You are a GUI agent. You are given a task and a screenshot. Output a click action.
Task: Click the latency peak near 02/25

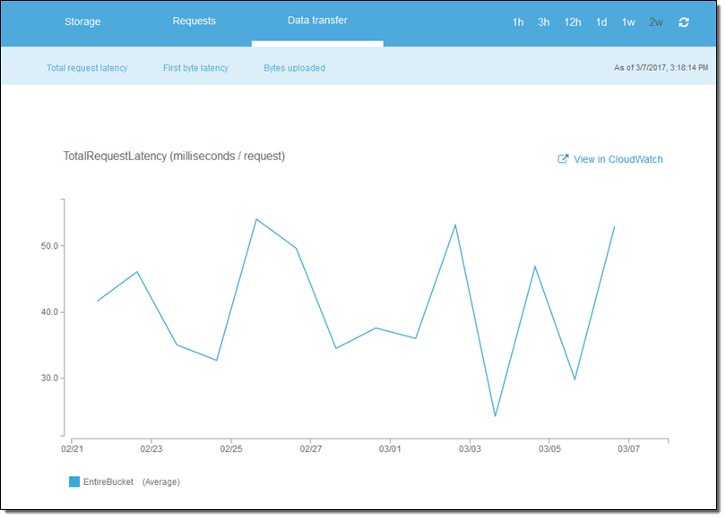[256, 219]
